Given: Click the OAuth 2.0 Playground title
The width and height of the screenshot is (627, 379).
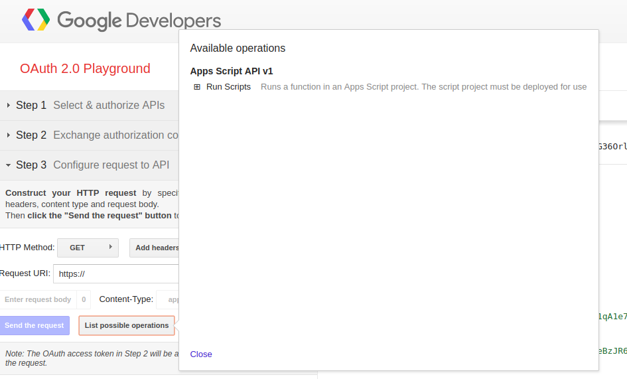Looking at the screenshot, I should point(85,68).
